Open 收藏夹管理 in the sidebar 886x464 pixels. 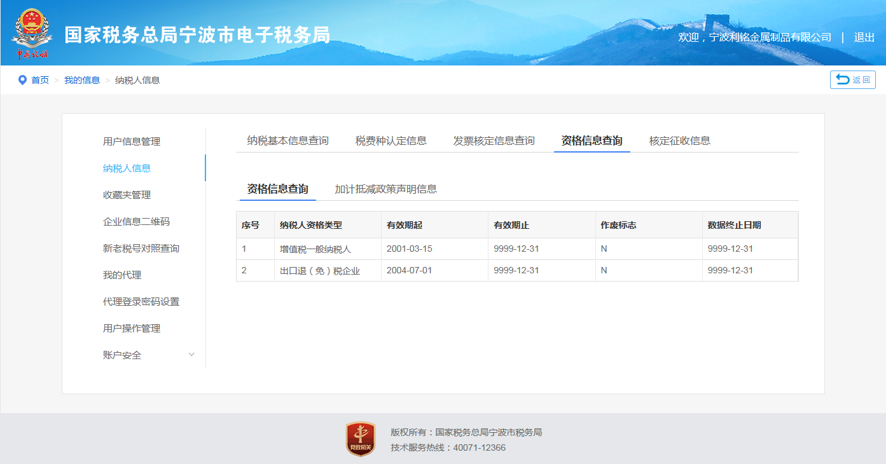pyautogui.click(x=127, y=194)
